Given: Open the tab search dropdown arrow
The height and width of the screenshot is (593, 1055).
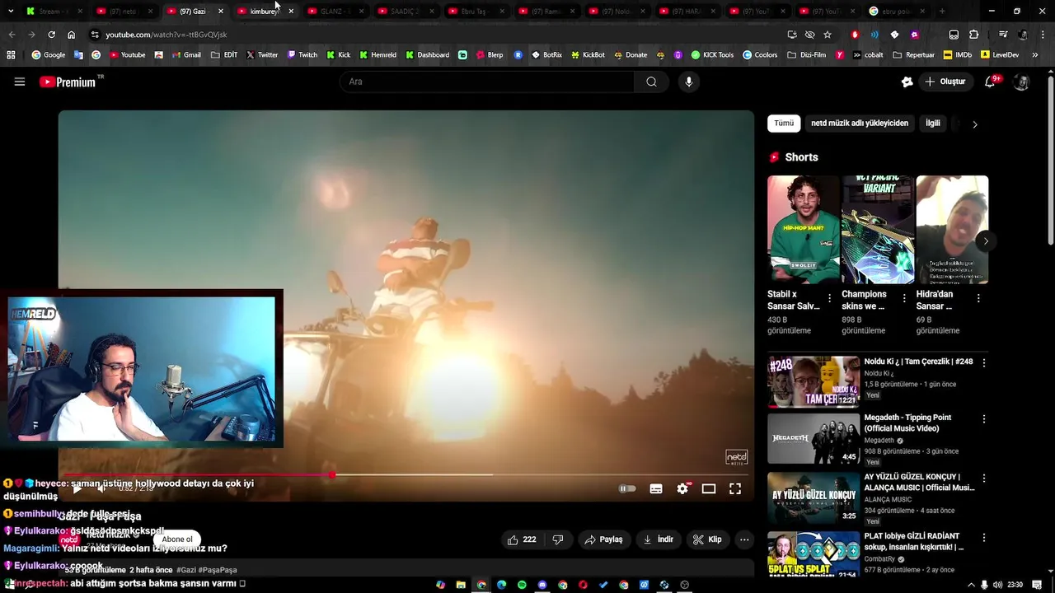Looking at the screenshot, I should click(10, 12).
